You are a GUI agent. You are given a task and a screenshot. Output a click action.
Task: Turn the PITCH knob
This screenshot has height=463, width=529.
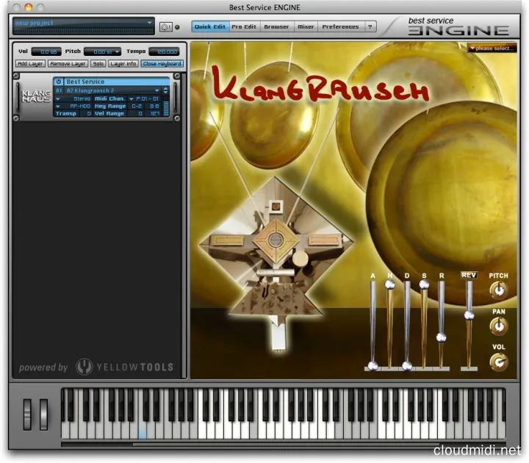coord(499,290)
